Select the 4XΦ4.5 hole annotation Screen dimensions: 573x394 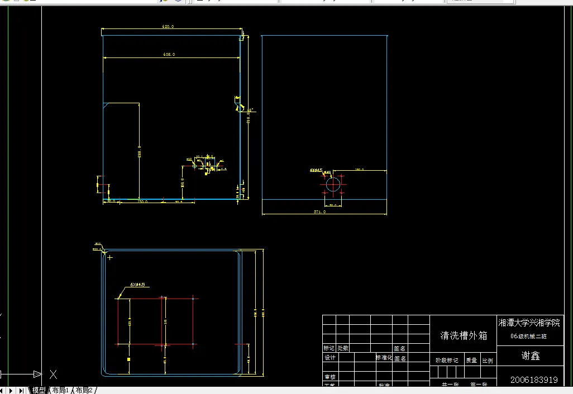pos(316,170)
